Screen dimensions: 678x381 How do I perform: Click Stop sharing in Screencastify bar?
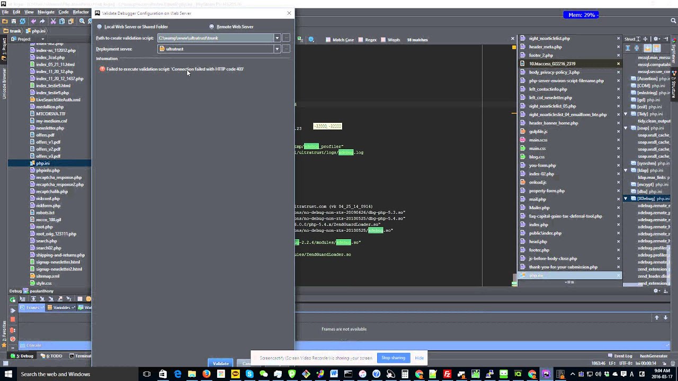[393, 358]
